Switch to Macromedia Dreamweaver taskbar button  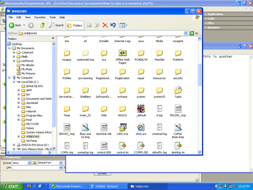(69, 186)
